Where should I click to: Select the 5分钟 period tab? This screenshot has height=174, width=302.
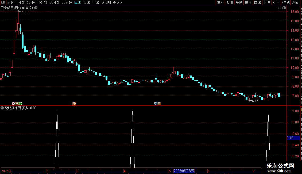[x=31, y=2]
